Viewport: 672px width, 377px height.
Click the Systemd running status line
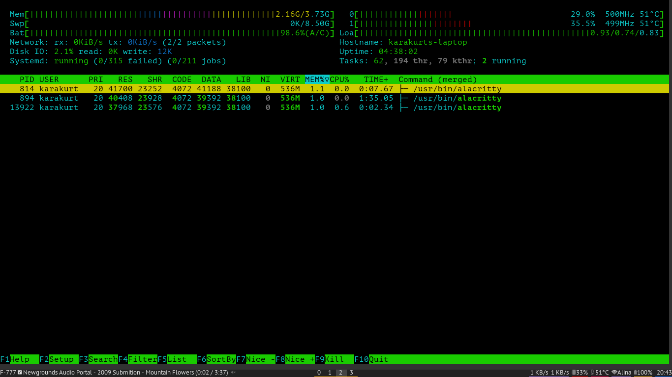pos(118,61)
